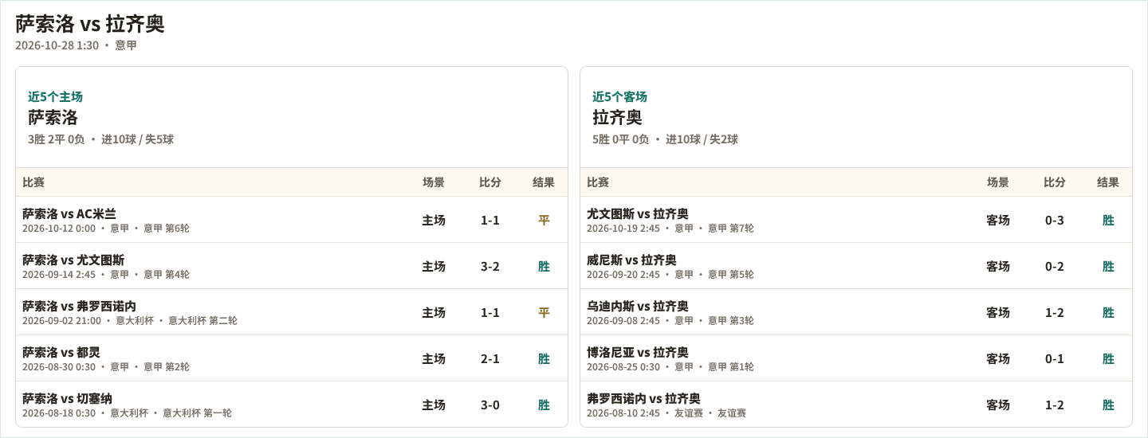1148x438 pixels.
Task: Click 结果 column header in 拉齐奥 table
Action: (x=1108, y=182)
